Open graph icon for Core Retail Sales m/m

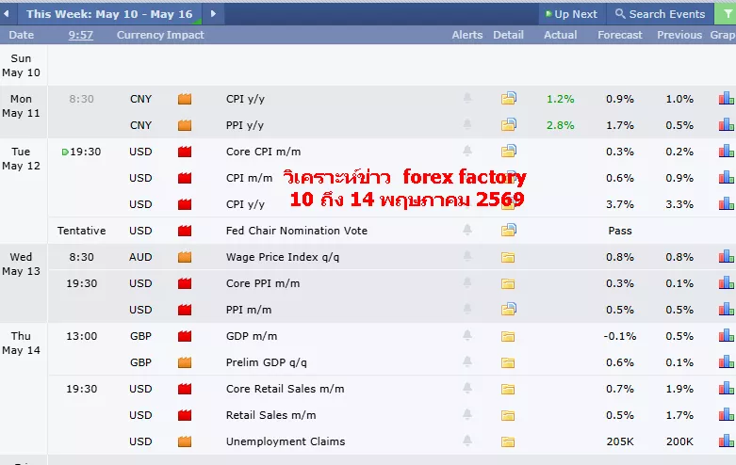click(727, 388)
